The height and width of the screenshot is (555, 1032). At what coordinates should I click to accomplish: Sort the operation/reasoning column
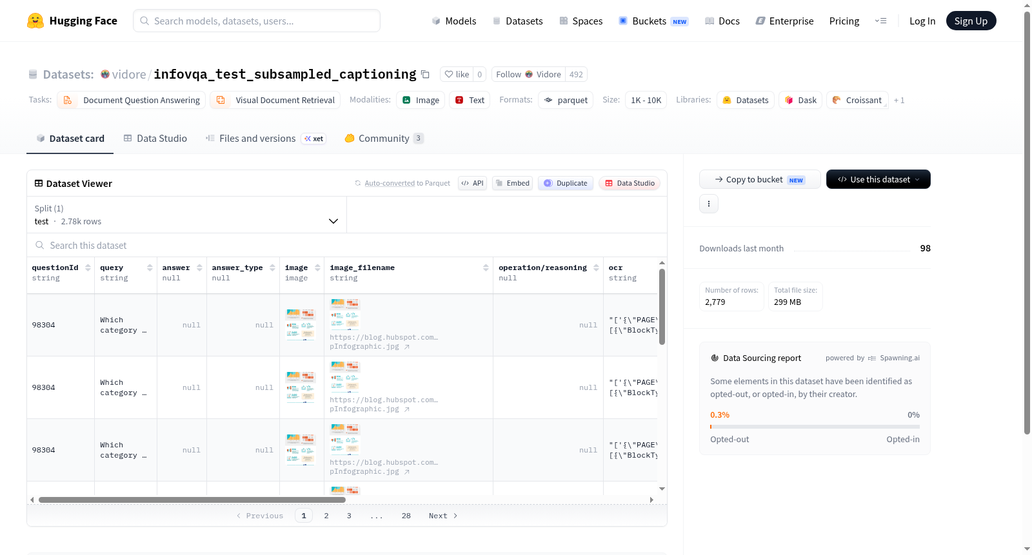596,268
